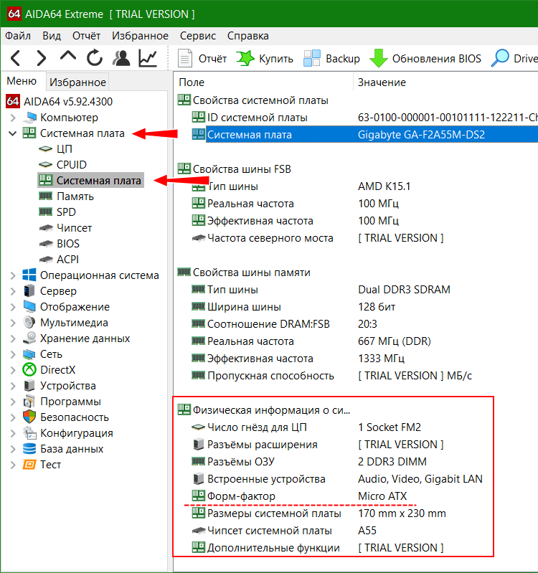
Task: Expand the Устройства tree node
Action: pos(13,386)
